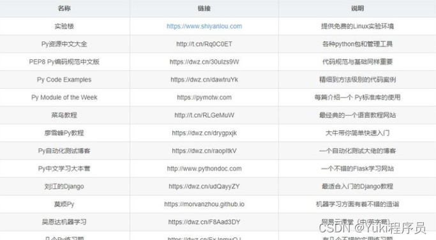The image size is (436, 240).
Task: Select the 刘江的Django cell
Action: (x=64, y=186)
